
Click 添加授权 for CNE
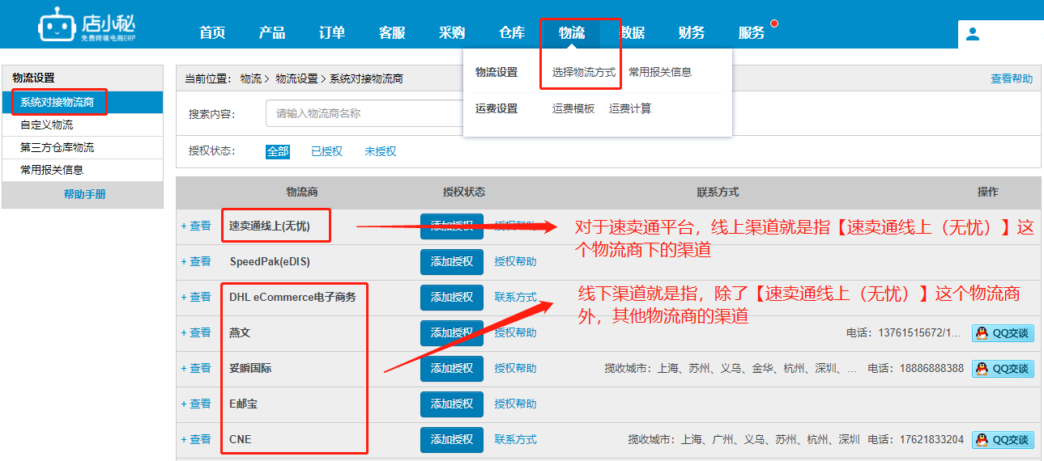tap(452, 440)
